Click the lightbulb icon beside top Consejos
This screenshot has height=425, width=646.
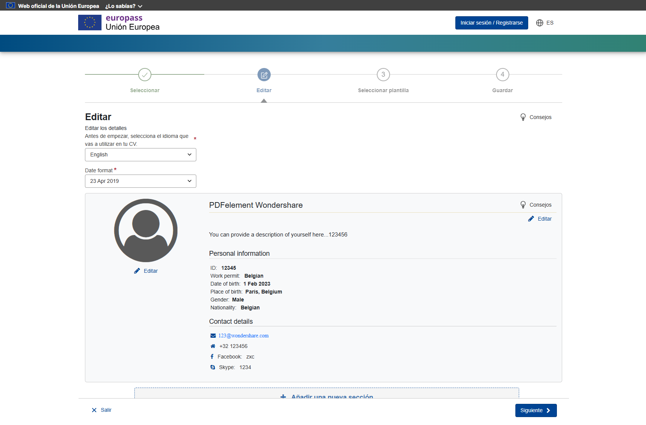523,117
